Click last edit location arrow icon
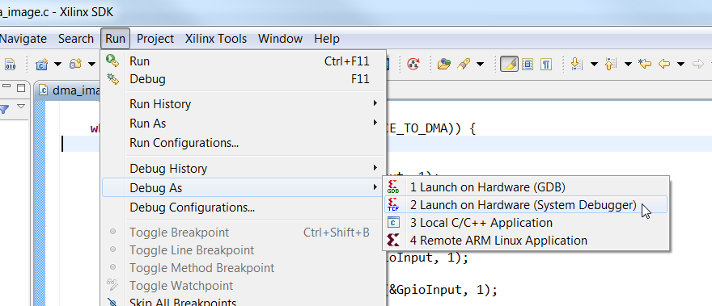The height and width of the screenshot is (306, 712). (645, 64)
